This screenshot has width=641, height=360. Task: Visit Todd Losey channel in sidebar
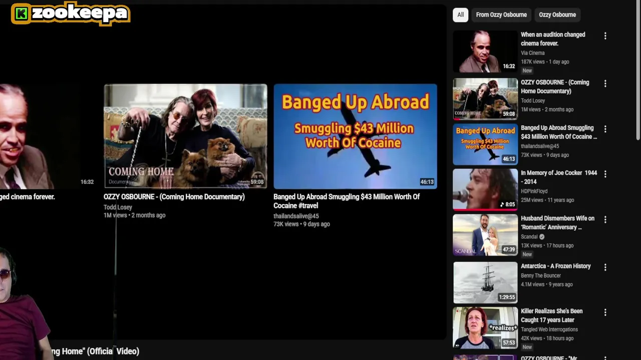533,100
